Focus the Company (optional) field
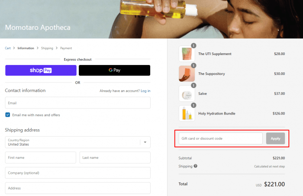Viewport: 303px width, 196px height. [77, 173]
